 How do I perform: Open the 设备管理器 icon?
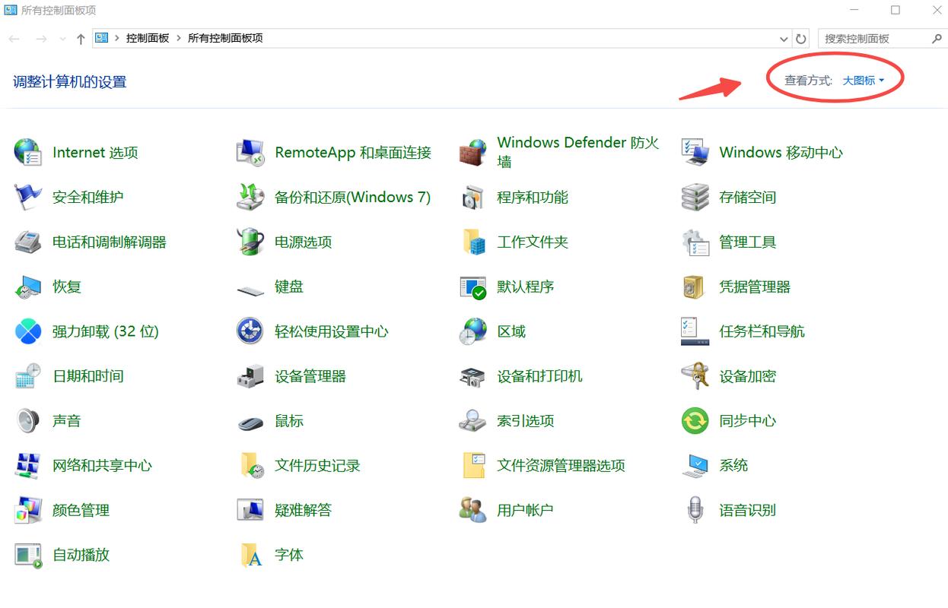coord(250,376)
